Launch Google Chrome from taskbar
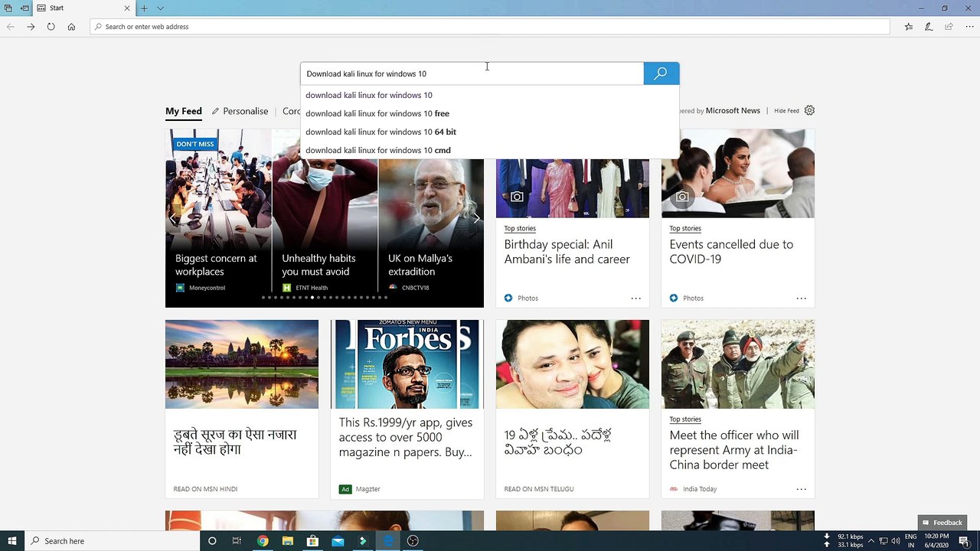The height and width of the screenshot is (551, 980). (263, 541)
